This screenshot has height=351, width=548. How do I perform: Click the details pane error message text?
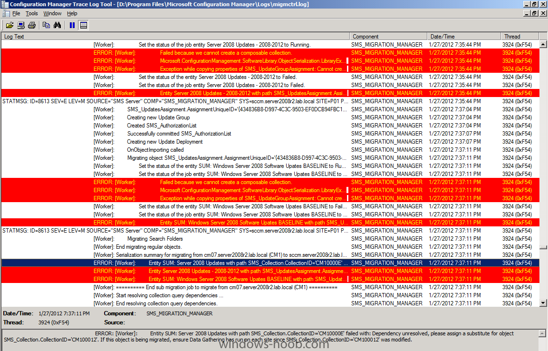tap(259, 336)
